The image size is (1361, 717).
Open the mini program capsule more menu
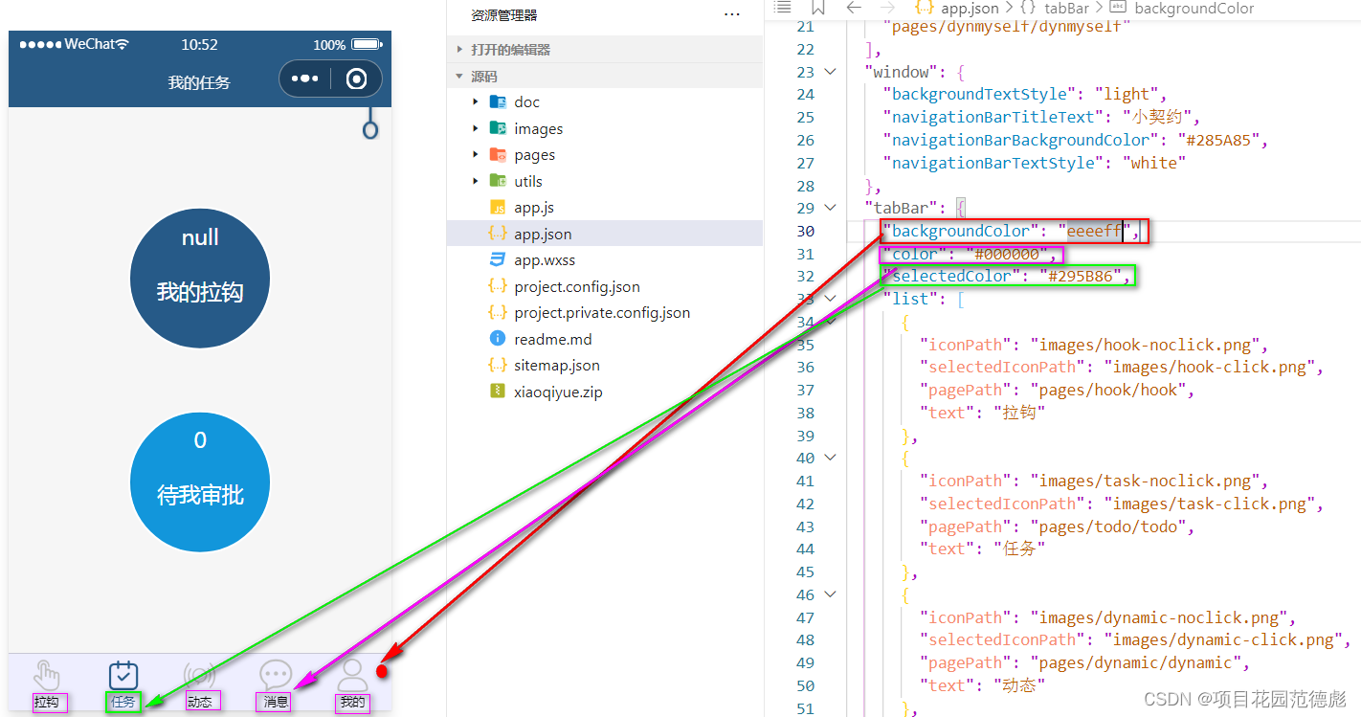click(305, 78)
